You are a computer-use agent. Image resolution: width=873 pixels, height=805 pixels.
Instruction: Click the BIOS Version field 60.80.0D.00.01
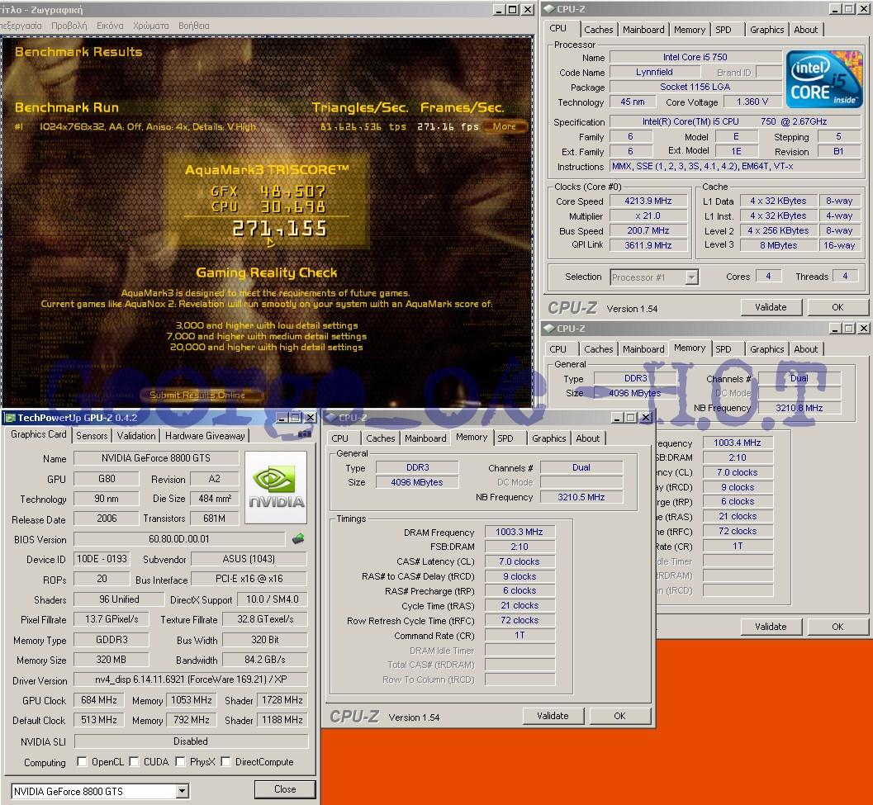[x=179, y=539]
